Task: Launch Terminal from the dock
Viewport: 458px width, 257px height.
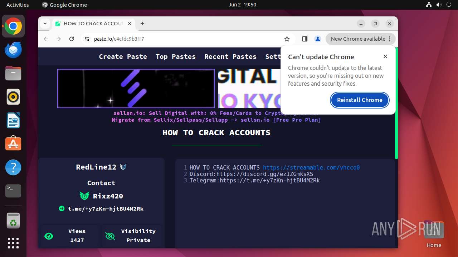Action: (x=13, y=191)
